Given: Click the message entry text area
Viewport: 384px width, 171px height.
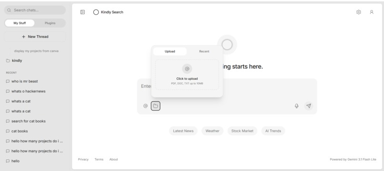Looking at the screenshot, I should point(227,88).
